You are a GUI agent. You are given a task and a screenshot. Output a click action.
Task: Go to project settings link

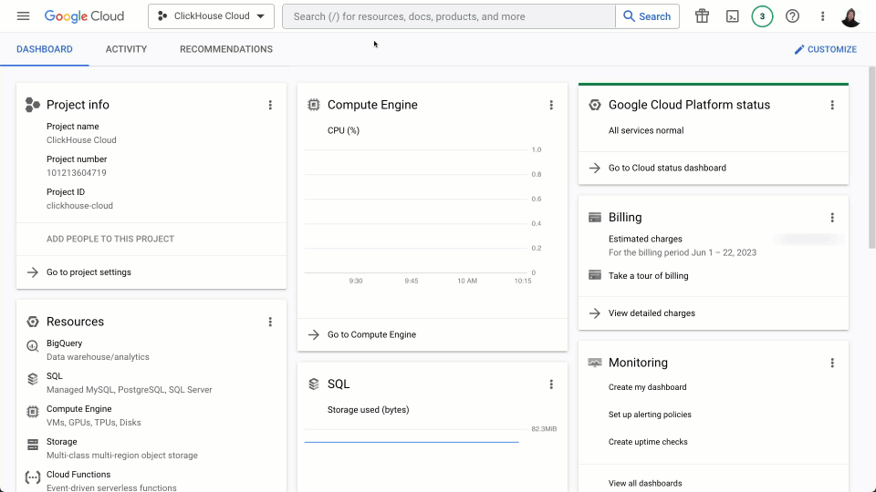click(89, 272)
